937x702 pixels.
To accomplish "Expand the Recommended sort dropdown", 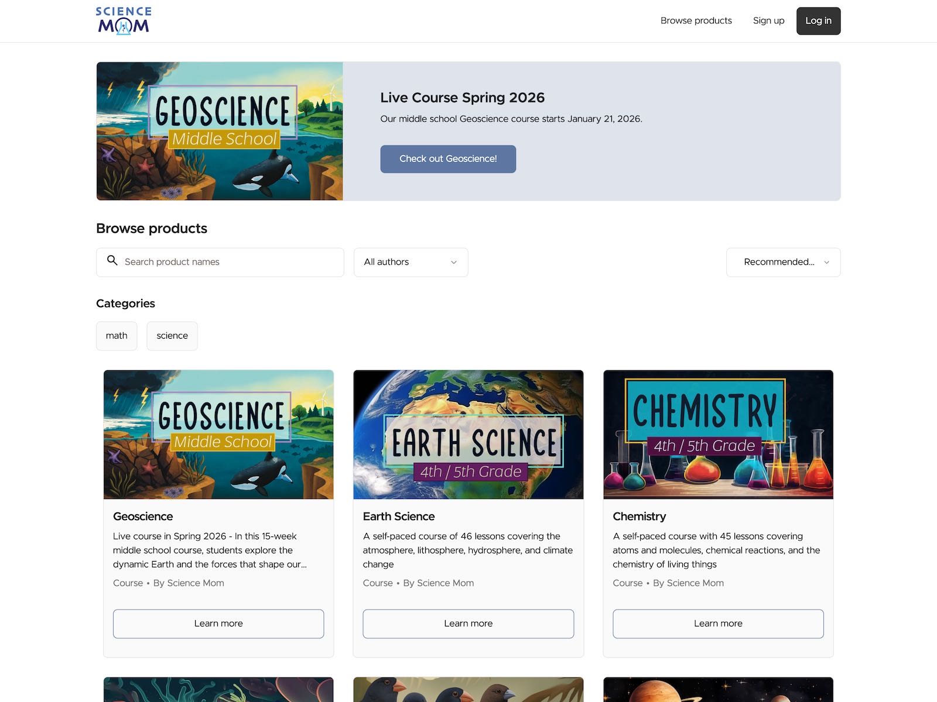I will pos(782,262).
